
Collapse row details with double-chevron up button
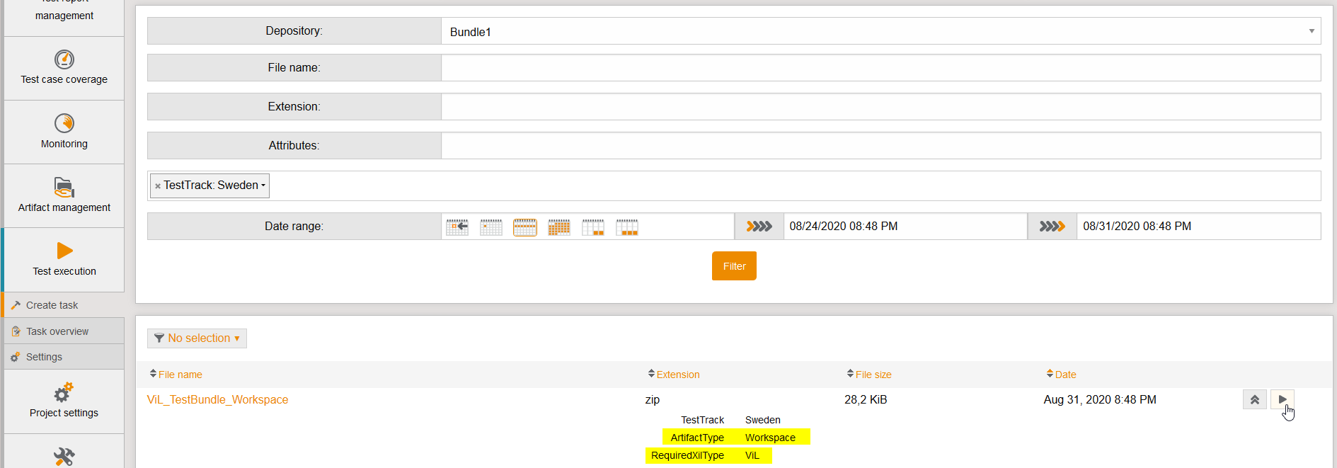(1254, 399)
